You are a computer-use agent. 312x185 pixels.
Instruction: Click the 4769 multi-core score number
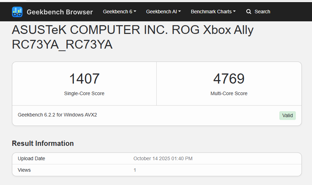pyautogui.click(x=229, y=79)
